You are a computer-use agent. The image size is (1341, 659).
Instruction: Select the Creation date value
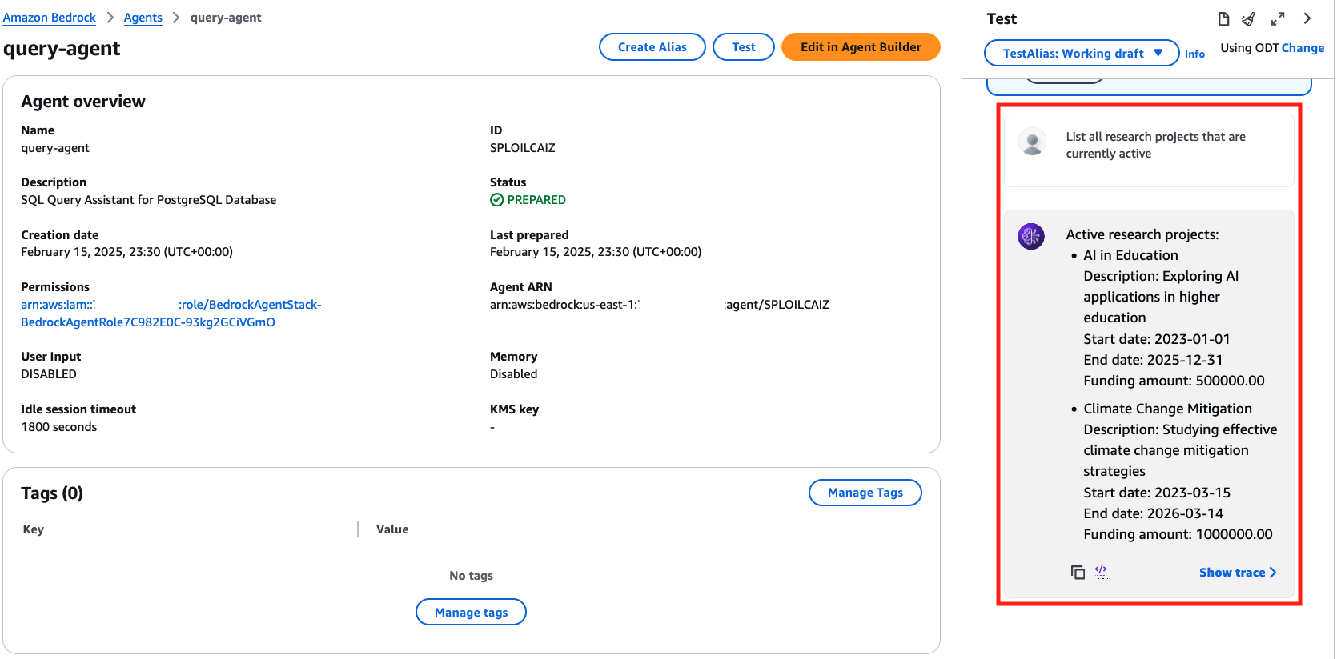click(x=127, y=252)
